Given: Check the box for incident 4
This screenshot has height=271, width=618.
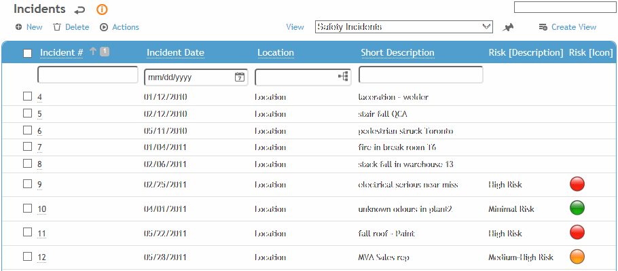Looking at the screenshot, I should 27,96.
